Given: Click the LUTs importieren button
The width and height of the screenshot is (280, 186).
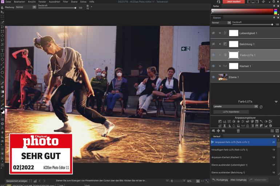Looking at the screenshot, I should pyautogui.click(x=231, y=112).
